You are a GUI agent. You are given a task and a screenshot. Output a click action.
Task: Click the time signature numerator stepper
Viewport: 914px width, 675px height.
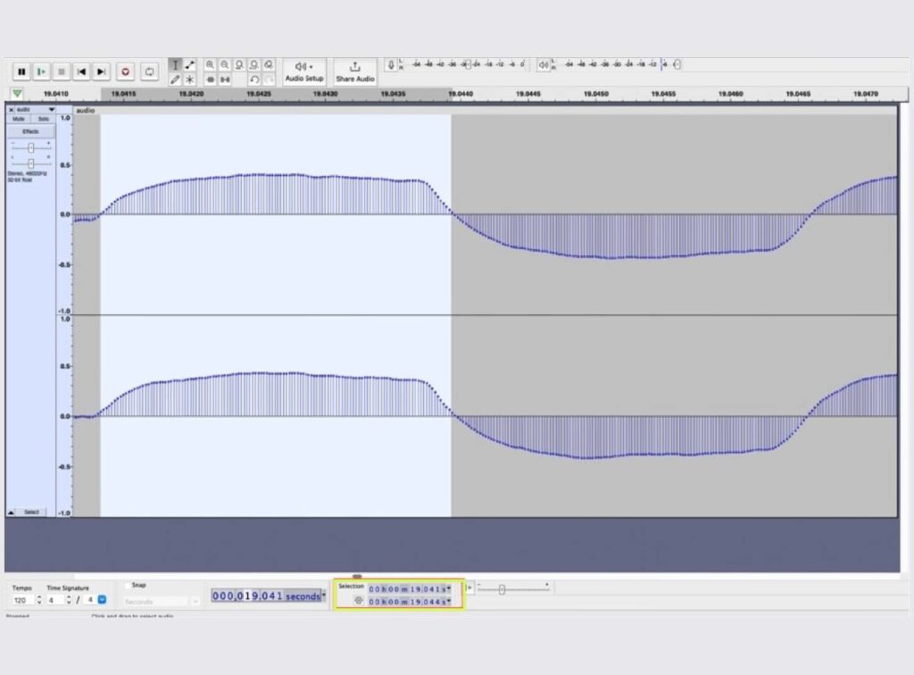pyautogui.click(x=69, y=600)
